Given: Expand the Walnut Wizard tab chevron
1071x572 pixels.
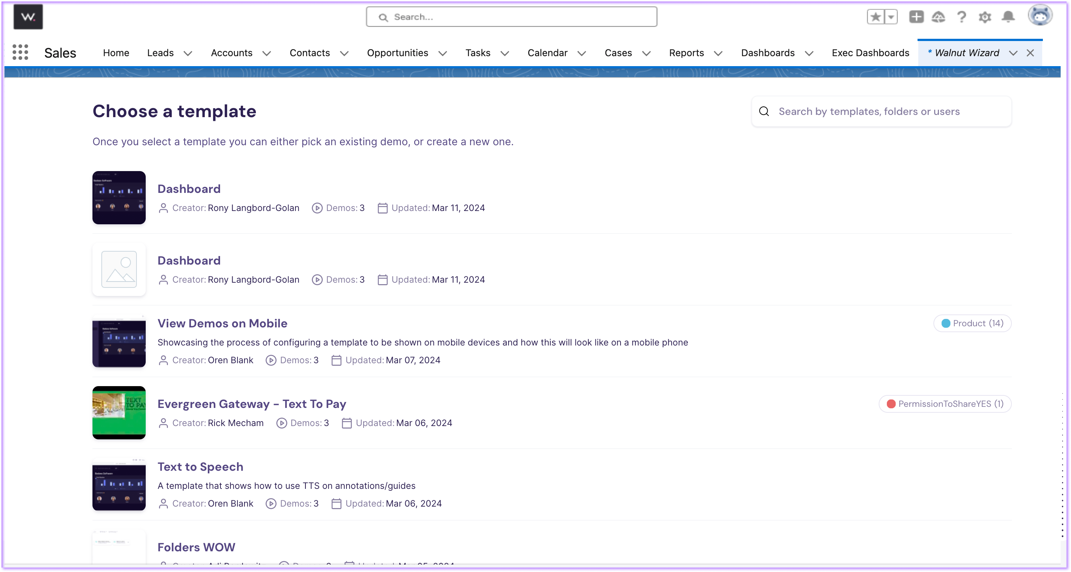Looking at the screenshot, I should pos(1013,53).
